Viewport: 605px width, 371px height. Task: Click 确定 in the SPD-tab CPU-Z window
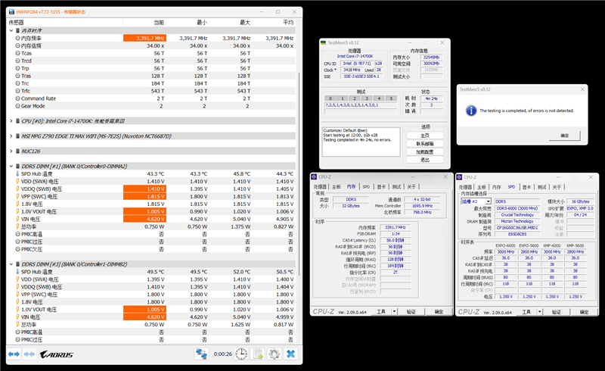coord(584,312)
